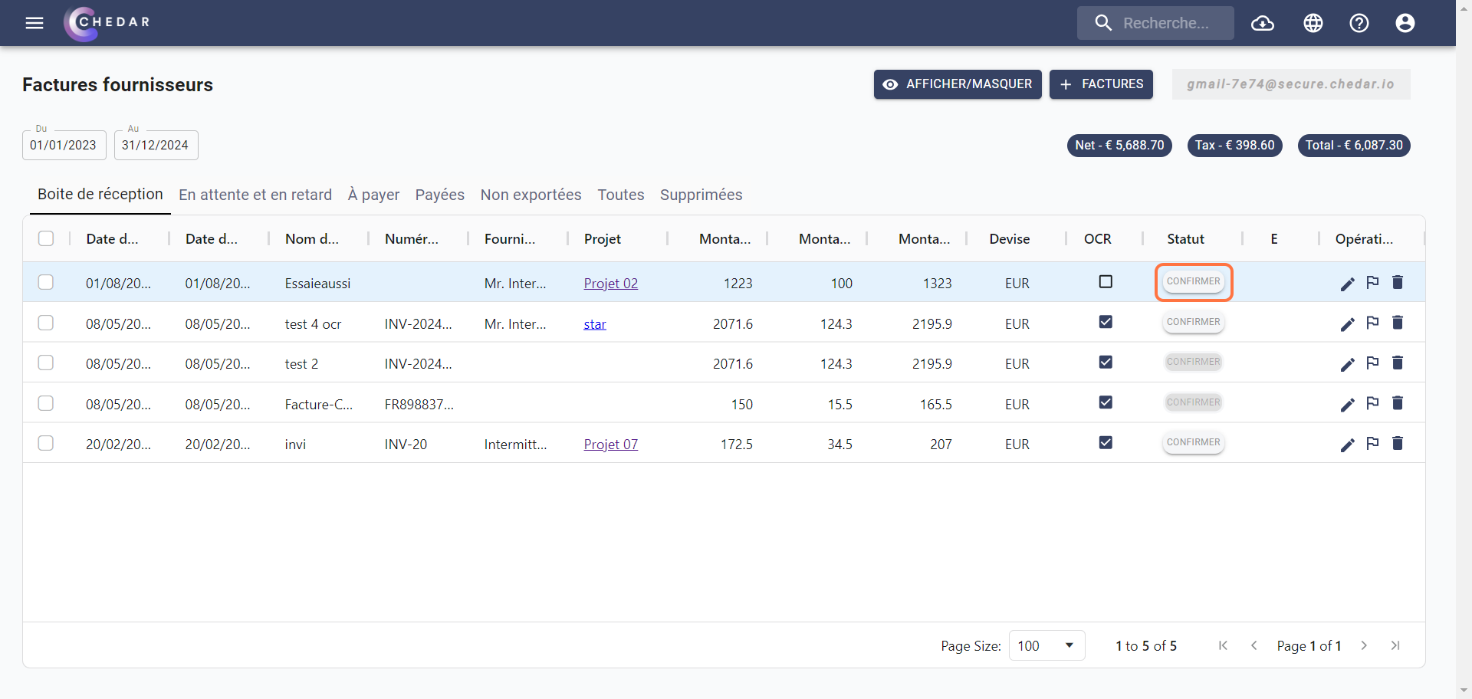Switch to Toutes tab
Image resolution: width=1472 pixels, height=699 pixels.
point(621,195)
